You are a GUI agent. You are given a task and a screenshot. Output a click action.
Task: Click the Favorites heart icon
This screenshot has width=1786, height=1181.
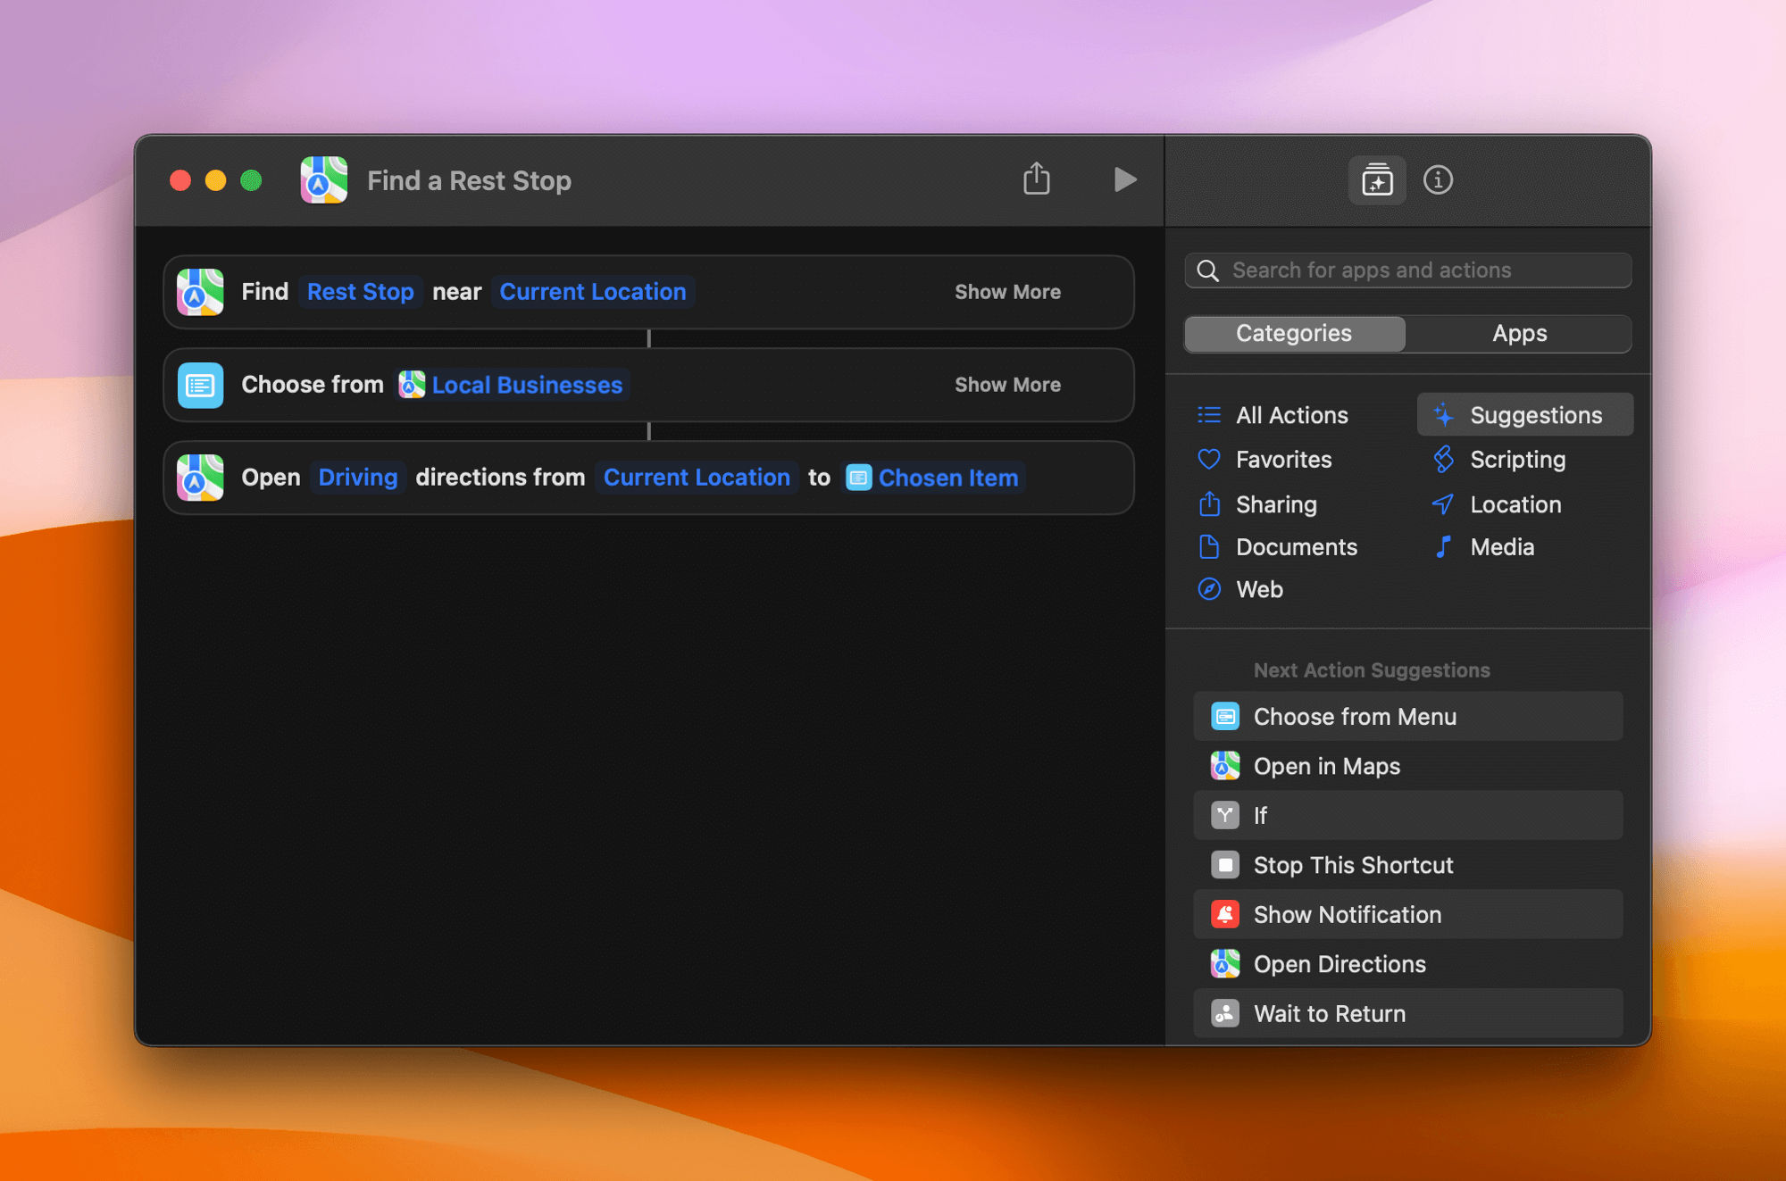1209,460
